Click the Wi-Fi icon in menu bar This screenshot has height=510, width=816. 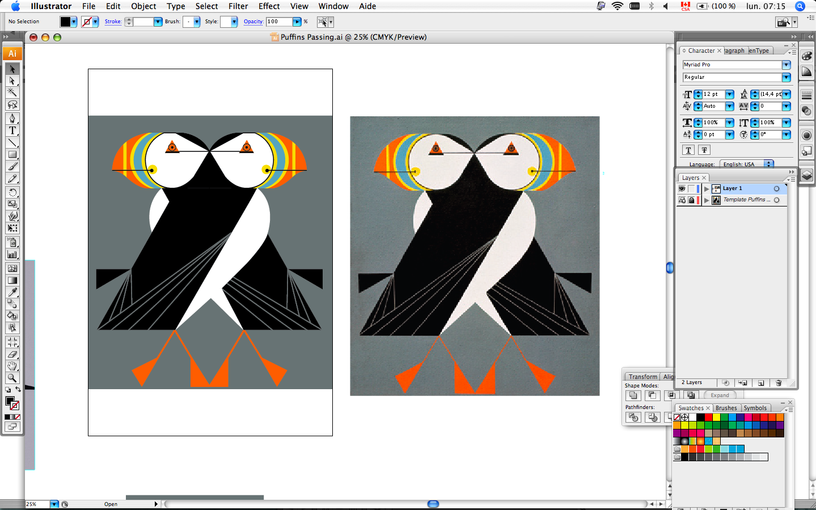618,6
